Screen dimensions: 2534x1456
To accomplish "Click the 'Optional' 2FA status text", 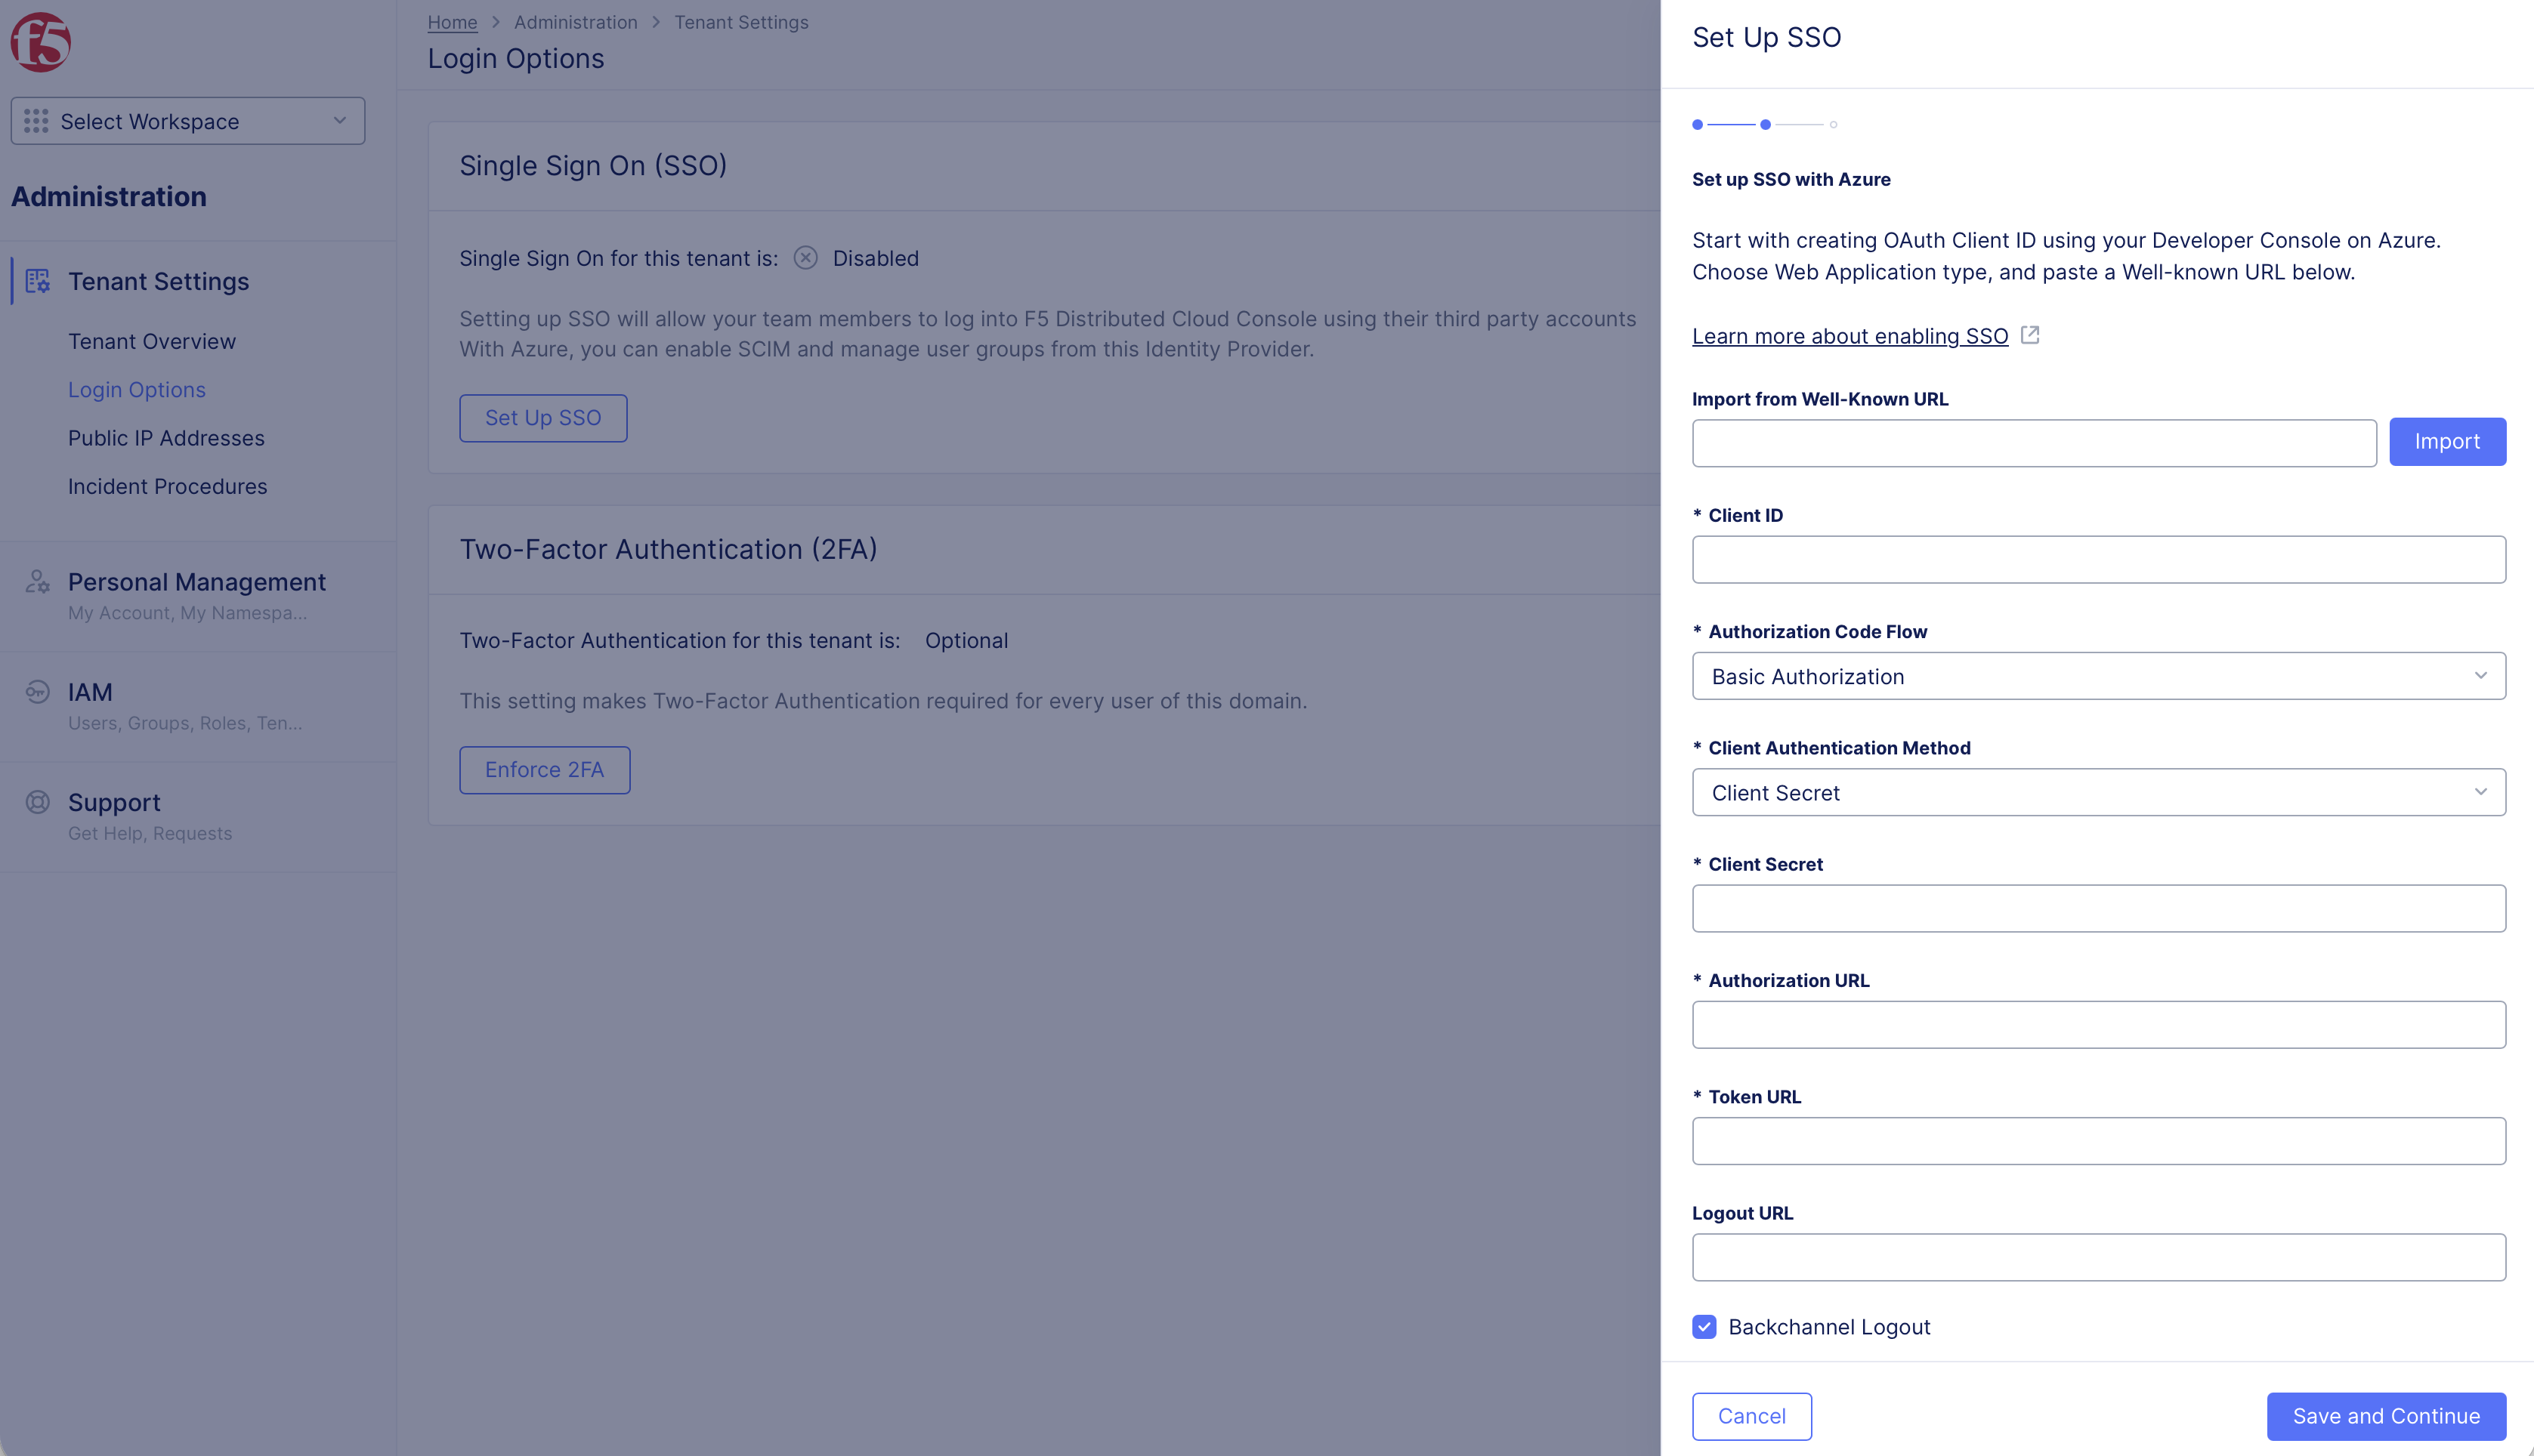I will [966, 640].
